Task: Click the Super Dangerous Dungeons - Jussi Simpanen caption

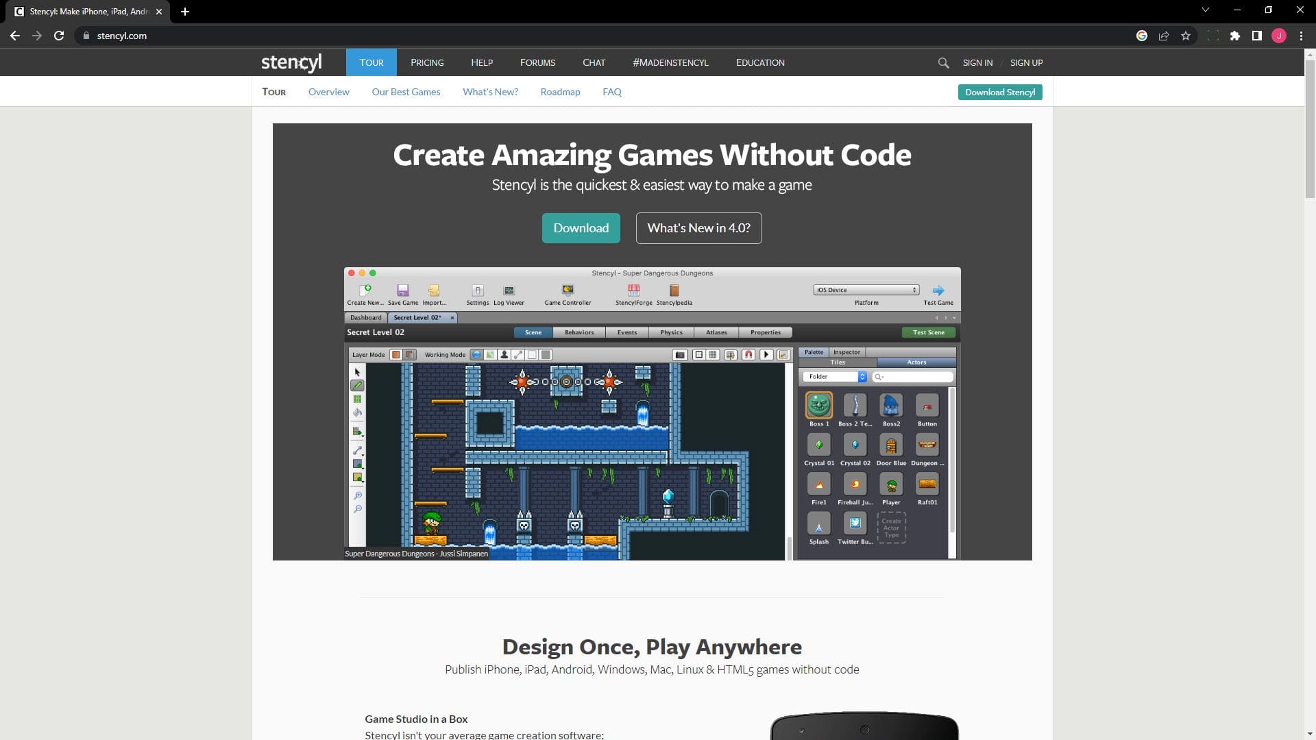Action: point(417,554)
